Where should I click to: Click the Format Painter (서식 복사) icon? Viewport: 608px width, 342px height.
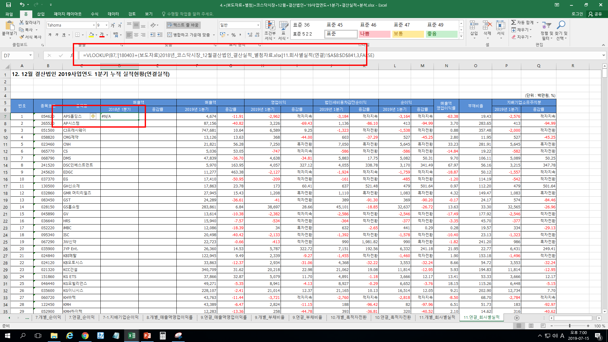tap(22, 37)
